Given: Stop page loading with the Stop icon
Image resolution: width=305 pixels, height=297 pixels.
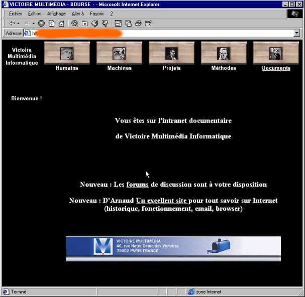Looking at the screenshot, I should pyautogui.click(x=41, y=24).
